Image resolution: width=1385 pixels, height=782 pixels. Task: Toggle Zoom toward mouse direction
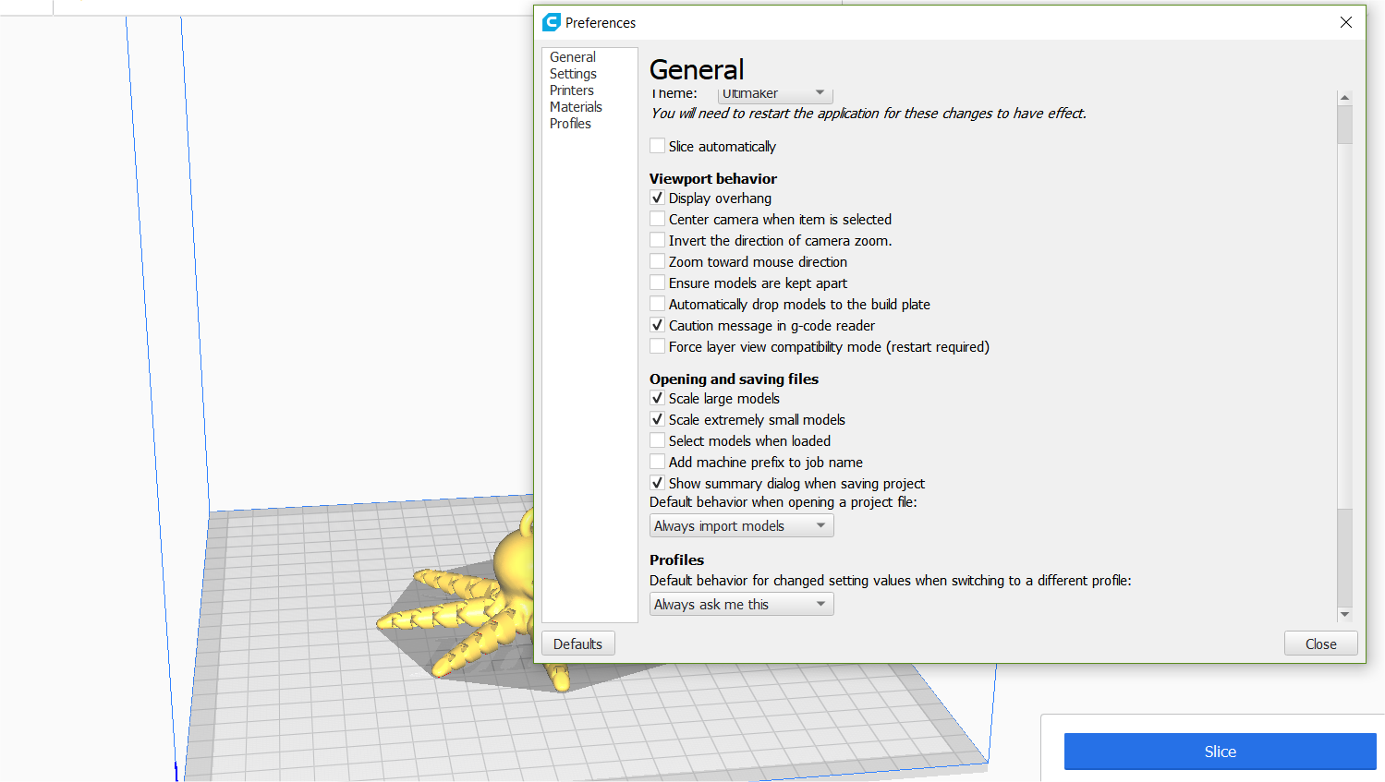657,261
